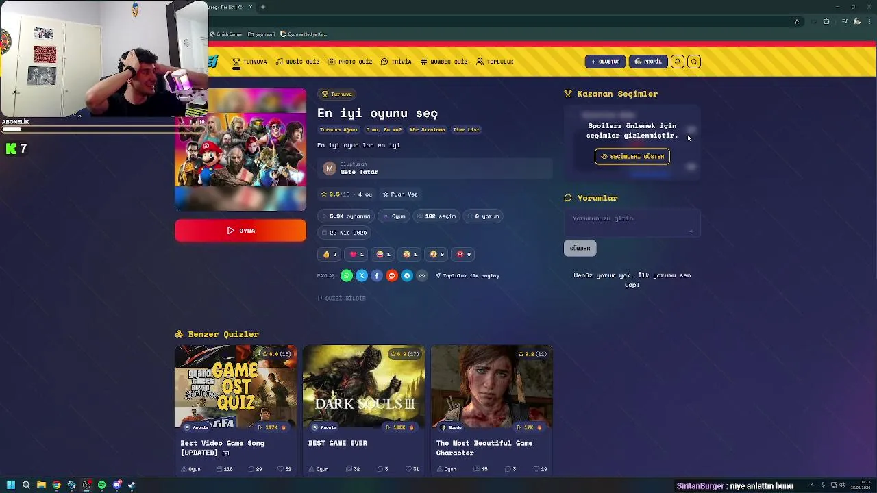Click Topluluk ile paylaş link
Image resolution: width=877 pixels, height=493 pixels.
pyautogui.click(x=467, y=275)
